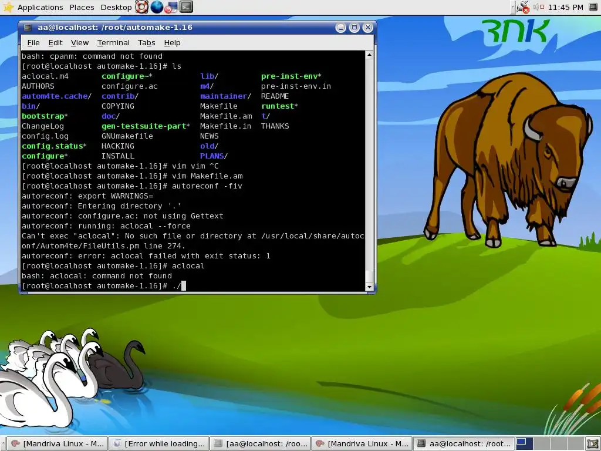Click 'configure.ac' in the ls listing
Image resolution: width=601 pixels, height=451 pixels.
[x=130, y=86]
